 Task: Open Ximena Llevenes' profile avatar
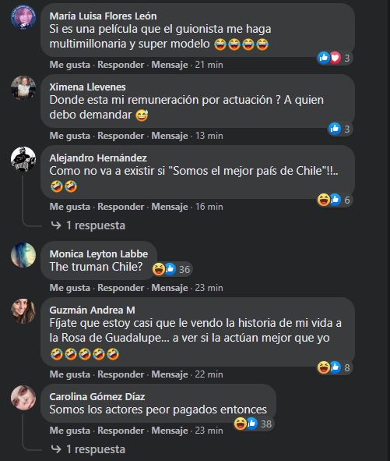(x=23, y=88)
